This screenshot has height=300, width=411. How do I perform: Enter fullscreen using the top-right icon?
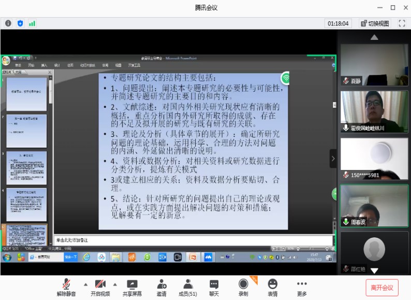point(402,23)
